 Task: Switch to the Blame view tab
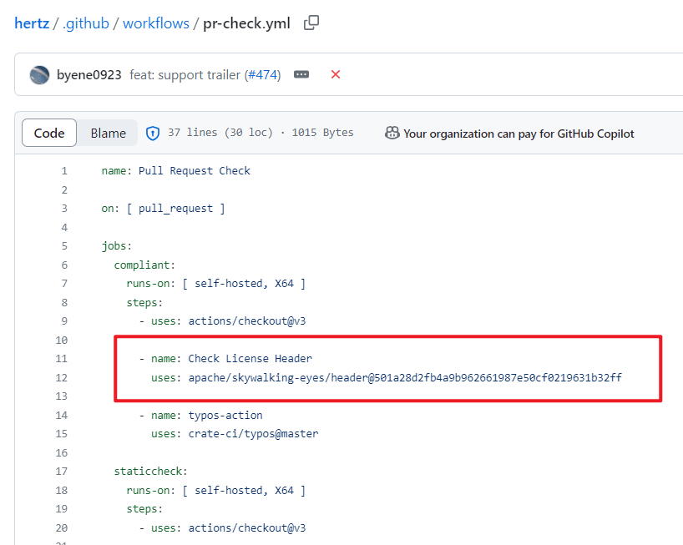(x=108, y=133)
